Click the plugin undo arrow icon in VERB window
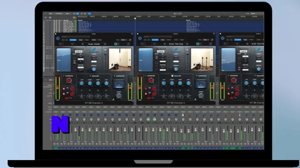Screen dimensions: 300x168 (x=60, y=44)
